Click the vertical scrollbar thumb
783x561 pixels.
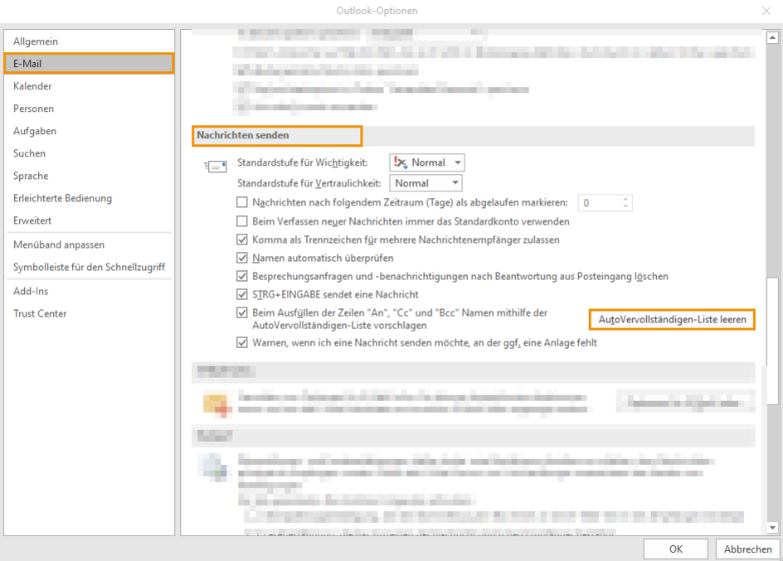click(x=772, y=340)
